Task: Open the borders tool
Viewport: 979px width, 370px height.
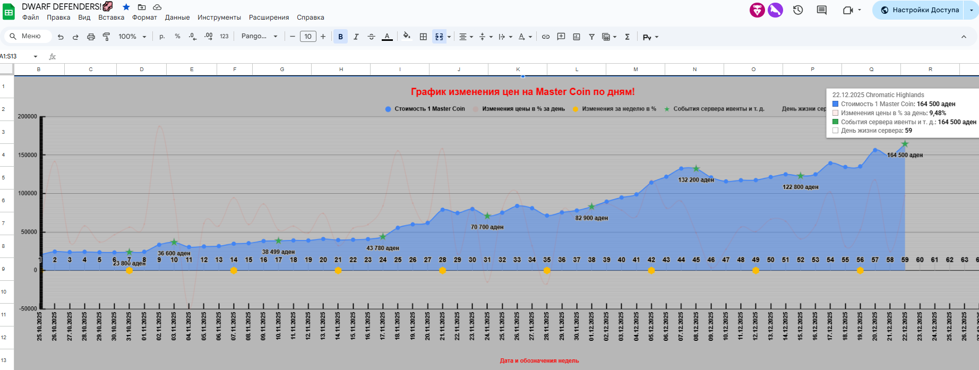Action: (423, 37)
